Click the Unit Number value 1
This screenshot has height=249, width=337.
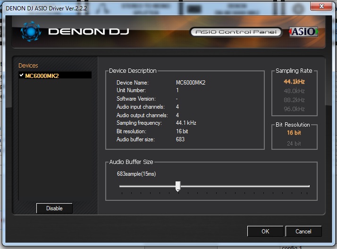click(177, 90)
